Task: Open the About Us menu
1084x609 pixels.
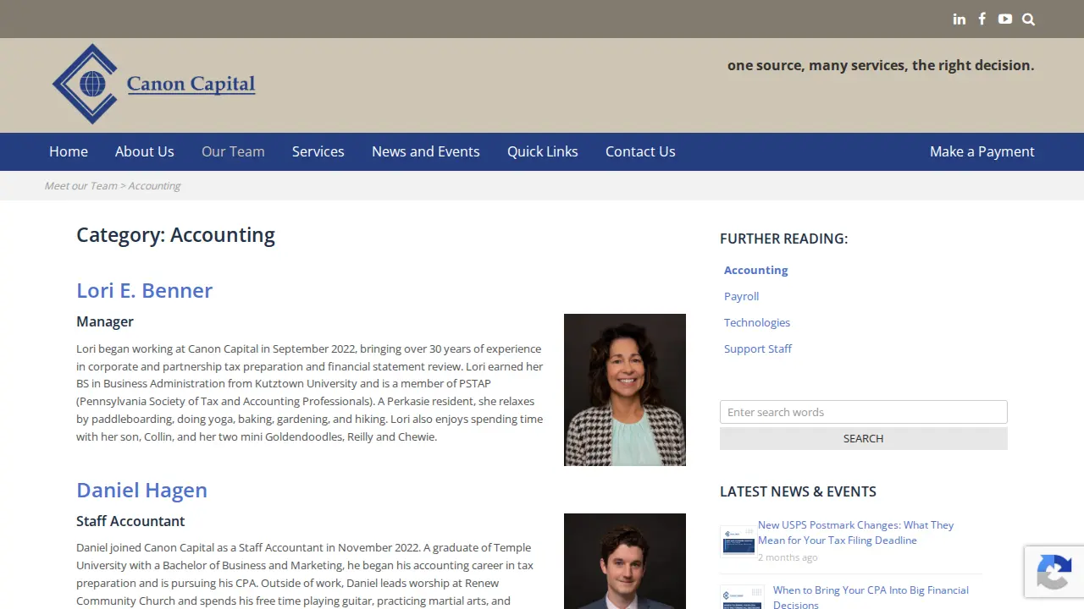Action: coord(145,151)
